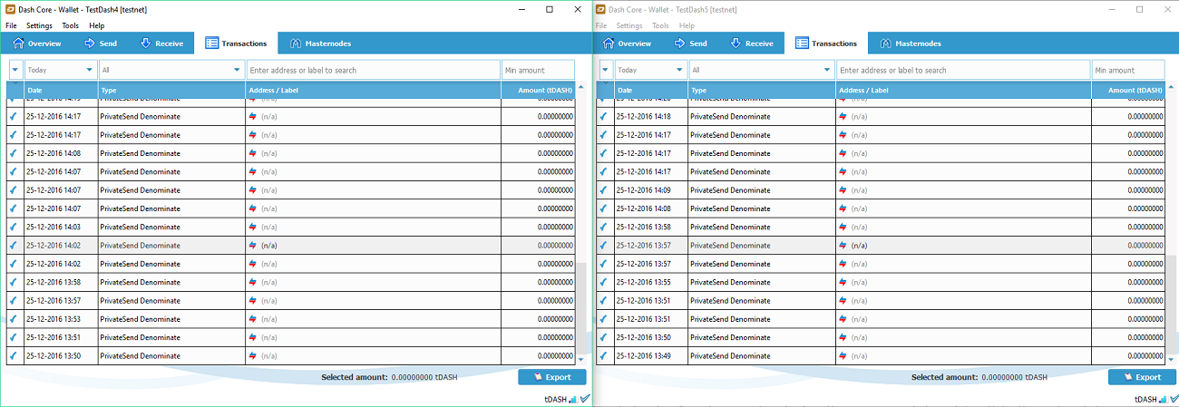Viewport: 1179px width, 407px height.
Task: Focus address search field in TestDash5 window
Action: point(962,70)
